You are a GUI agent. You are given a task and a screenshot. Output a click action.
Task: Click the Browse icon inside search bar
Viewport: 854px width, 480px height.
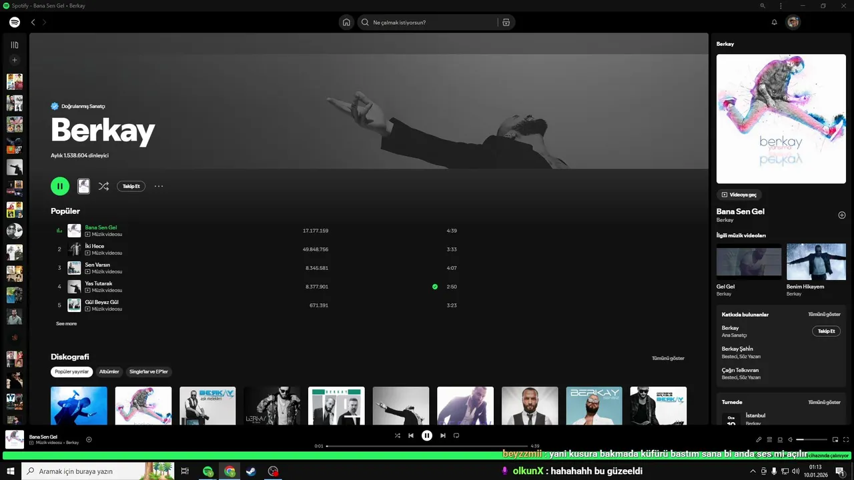click(x=506, y=22)
